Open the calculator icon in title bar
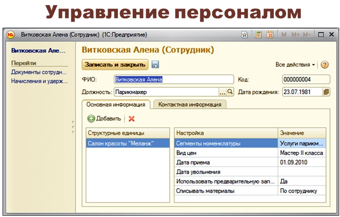 pyautogui.click(x=259, y=35)
